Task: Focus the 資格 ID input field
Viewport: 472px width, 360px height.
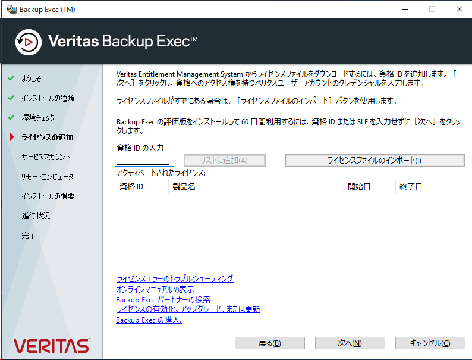Action: [144, 160]
